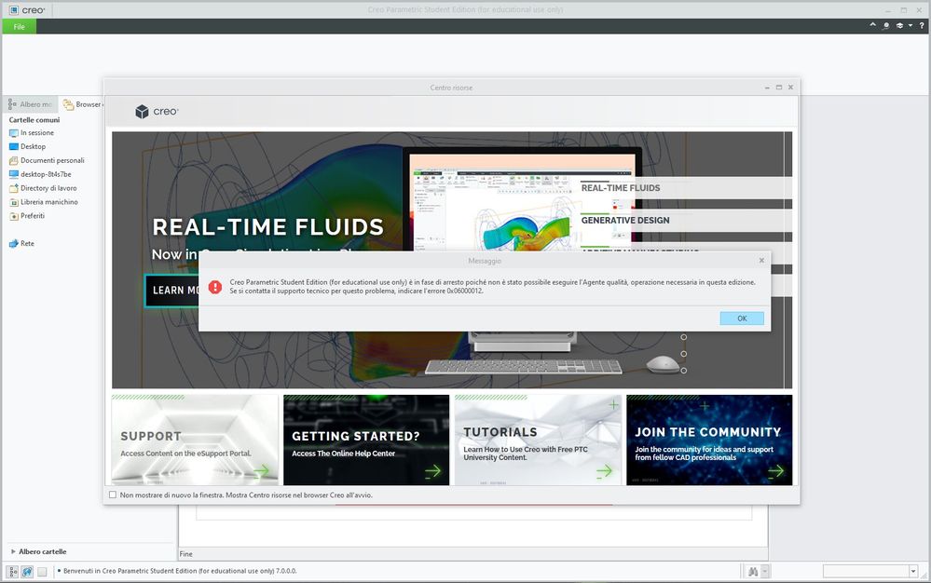
Task: Click the Rete network icon
Action: pyautogui.click(x=14, y=244)
